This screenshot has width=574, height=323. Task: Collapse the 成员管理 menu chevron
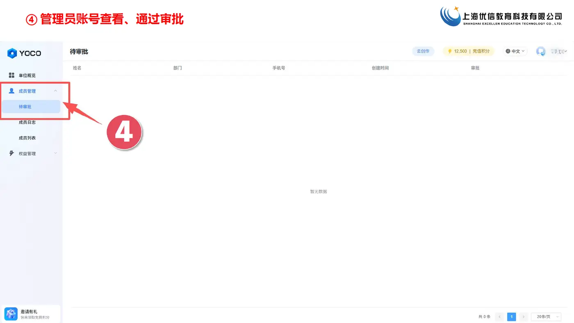(x=55, y=91)
